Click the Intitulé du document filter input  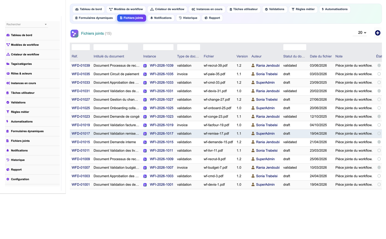click(x=111, y=47)
